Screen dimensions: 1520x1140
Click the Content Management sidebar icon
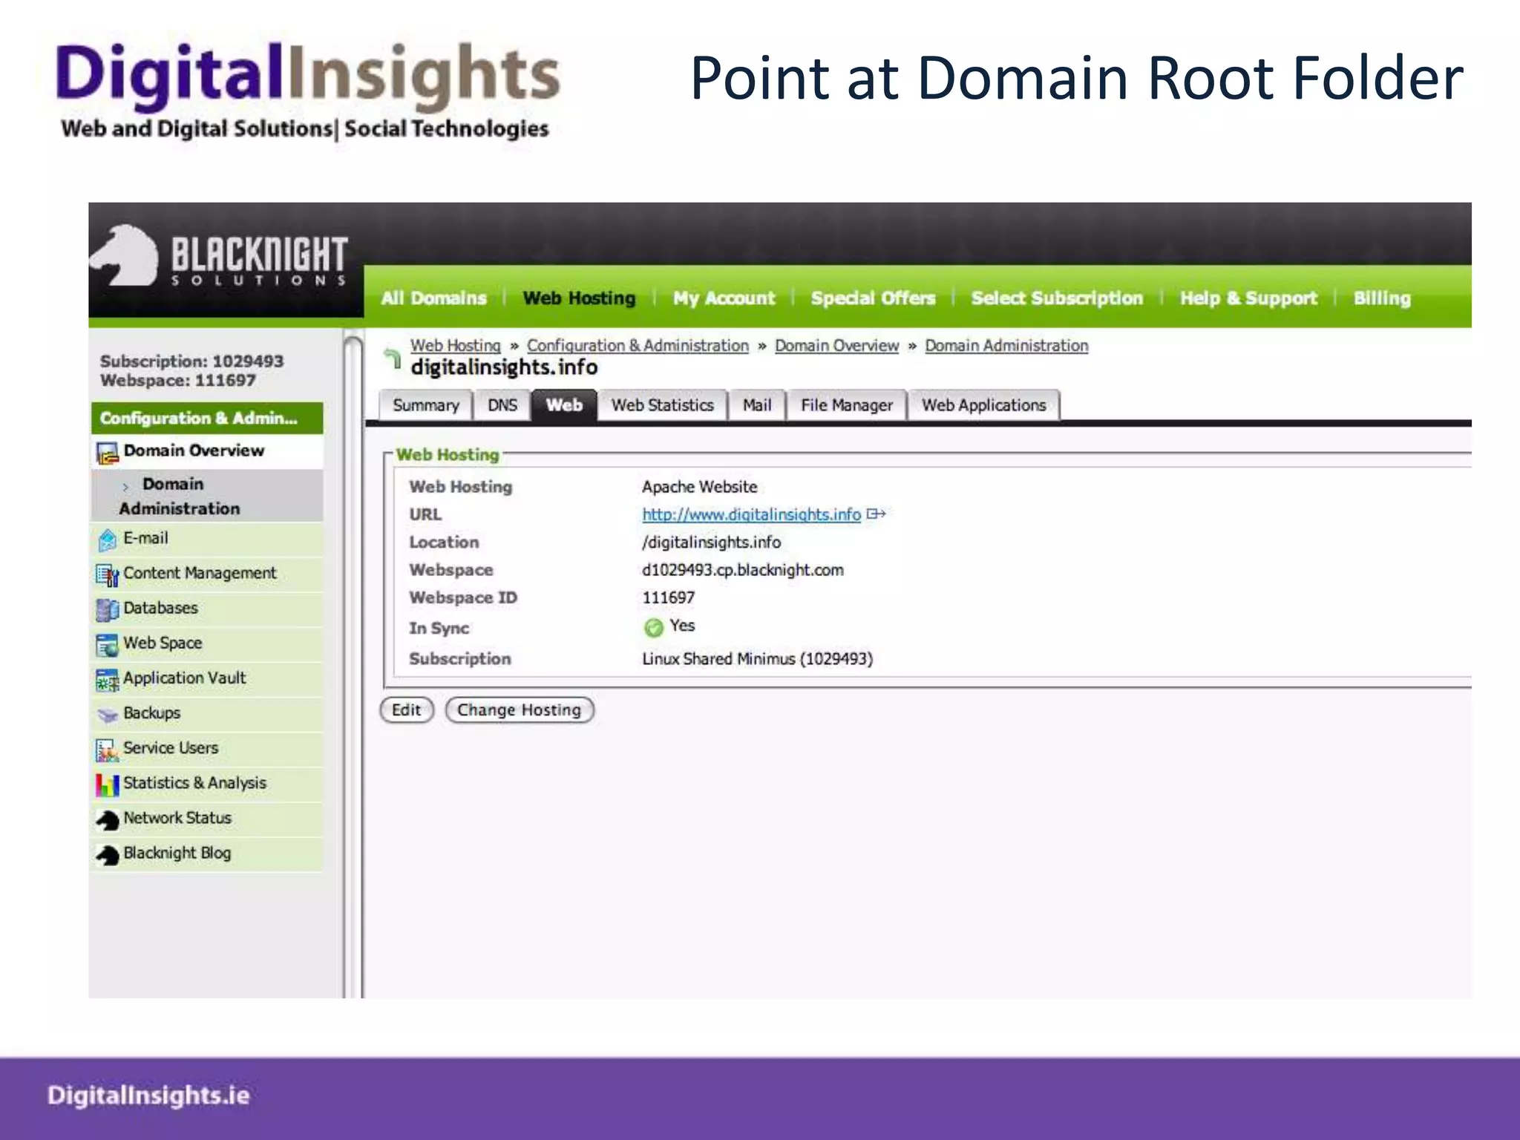tap(107, 574)
